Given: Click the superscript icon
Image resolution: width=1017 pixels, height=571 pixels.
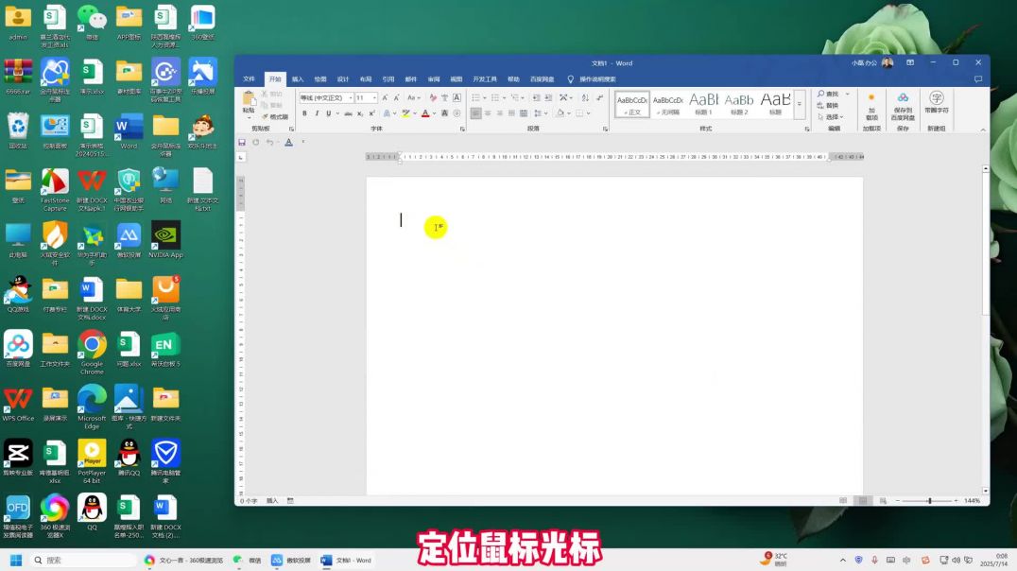Looking at the screenshot, I should pos(371,113).
